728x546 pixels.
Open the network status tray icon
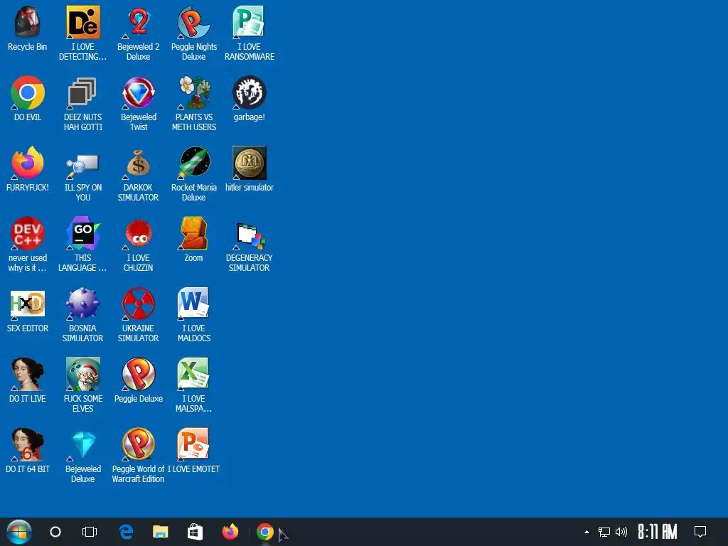604,532
